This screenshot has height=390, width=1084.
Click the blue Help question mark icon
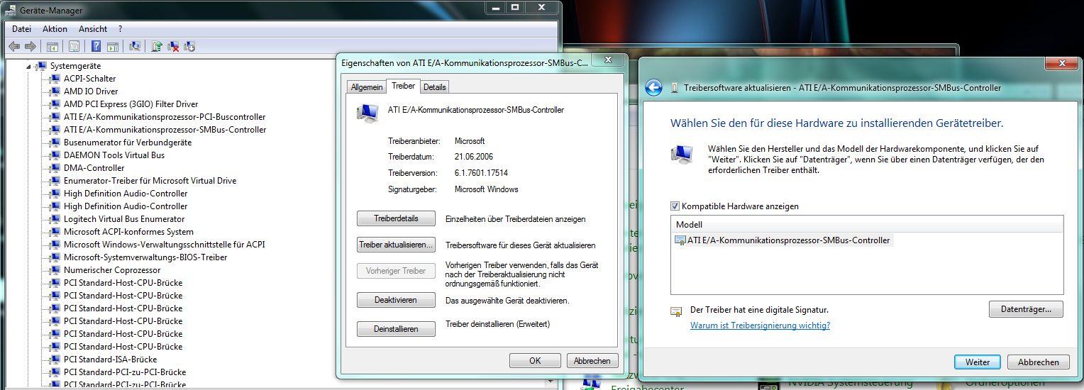tap(96, 46)
